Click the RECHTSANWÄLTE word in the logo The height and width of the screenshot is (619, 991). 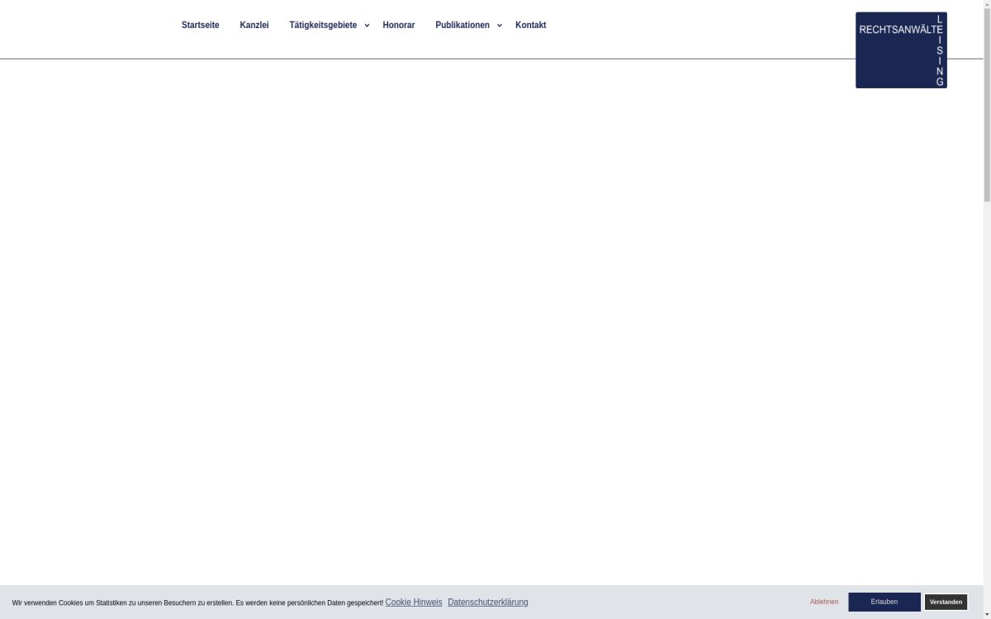pyautogui.click(x=896, y=30)
